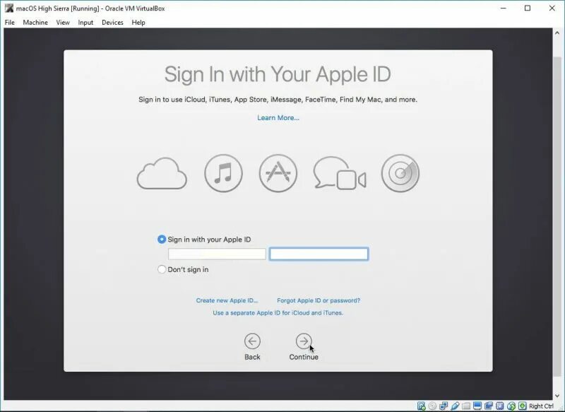Click the iMessage and FaceTime icon

pyautogui.click(x=340, y=173)
